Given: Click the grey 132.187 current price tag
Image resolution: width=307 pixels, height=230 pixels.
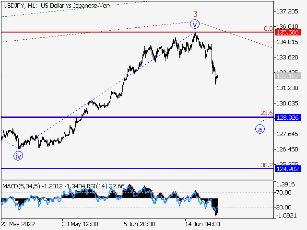Looking at the screenshot, I should [288, 76].
